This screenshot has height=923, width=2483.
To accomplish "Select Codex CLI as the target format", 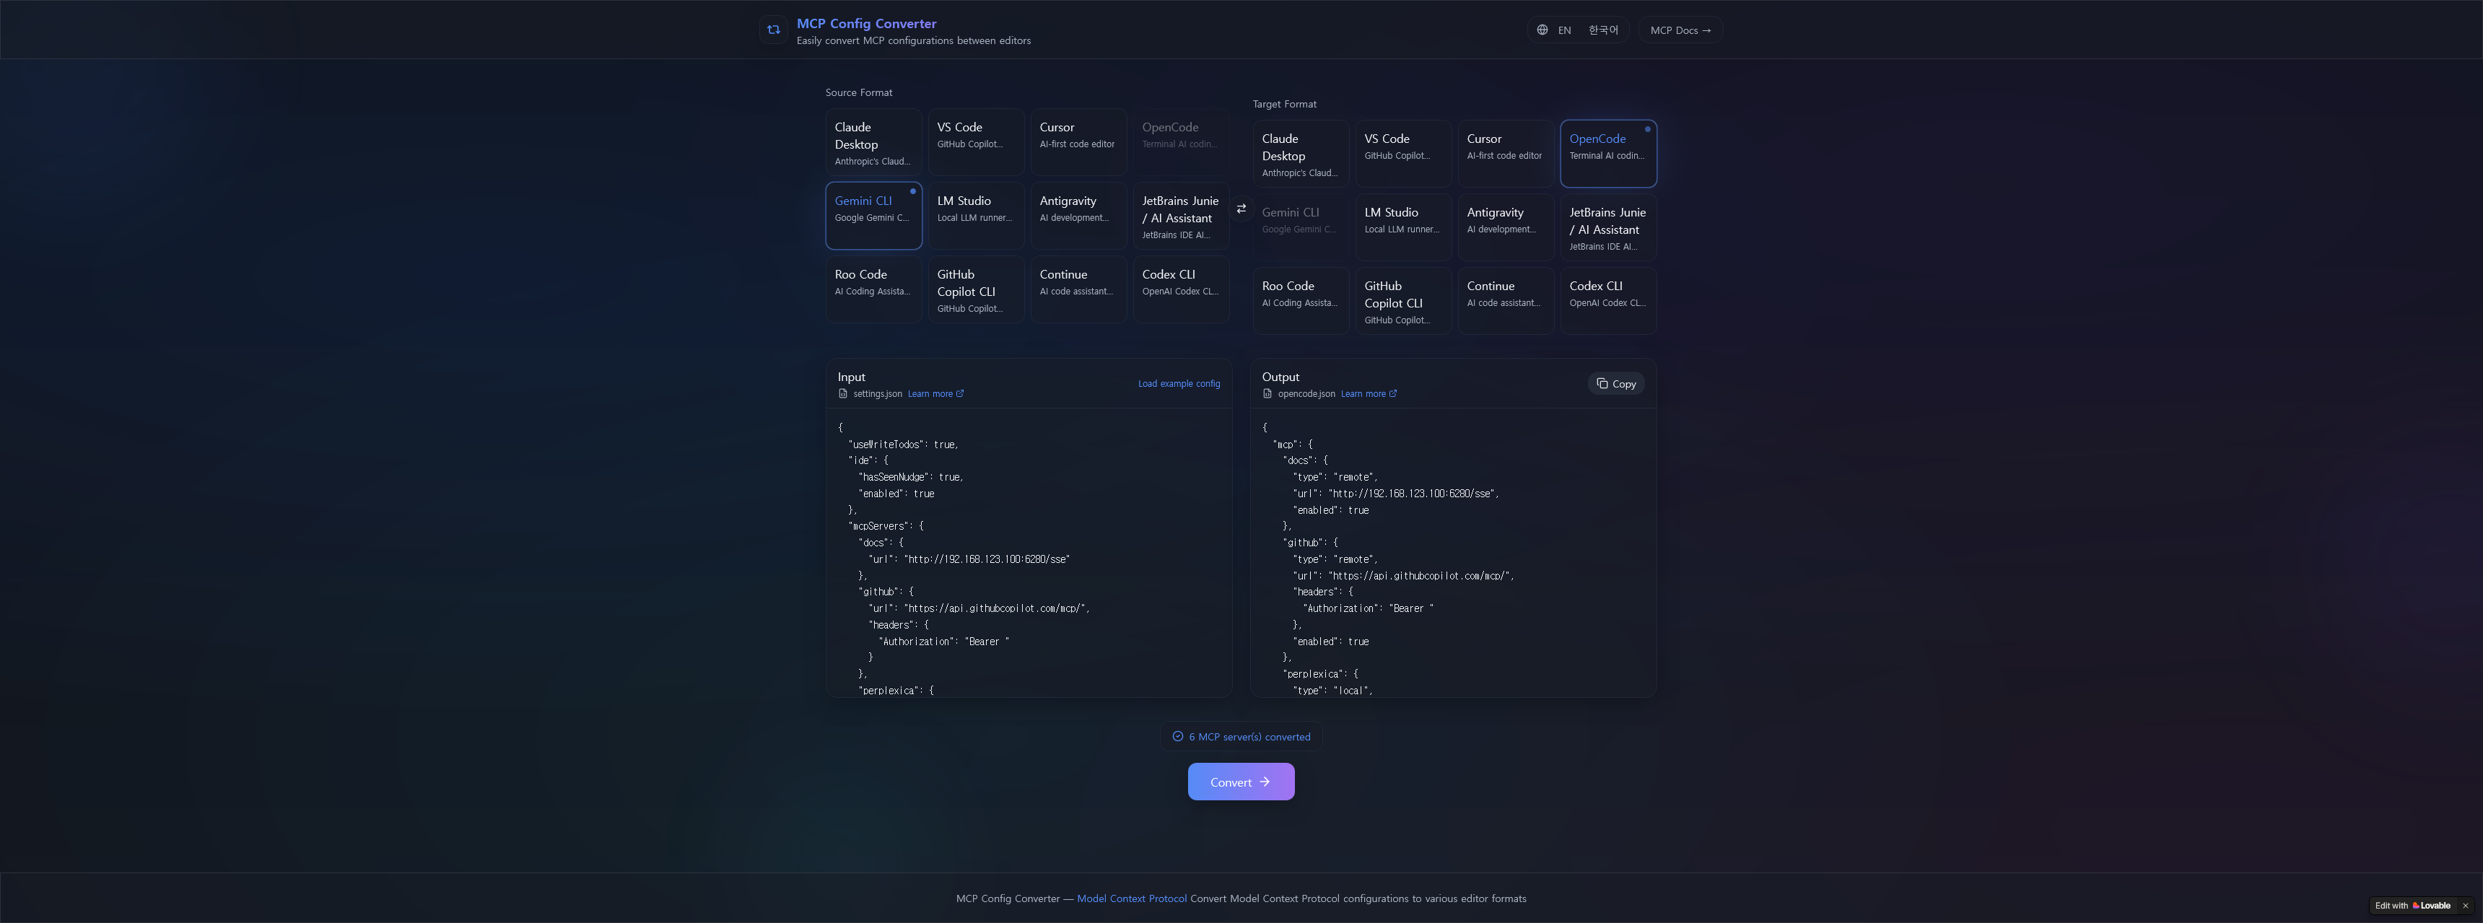I will [x=1607, y=299].
